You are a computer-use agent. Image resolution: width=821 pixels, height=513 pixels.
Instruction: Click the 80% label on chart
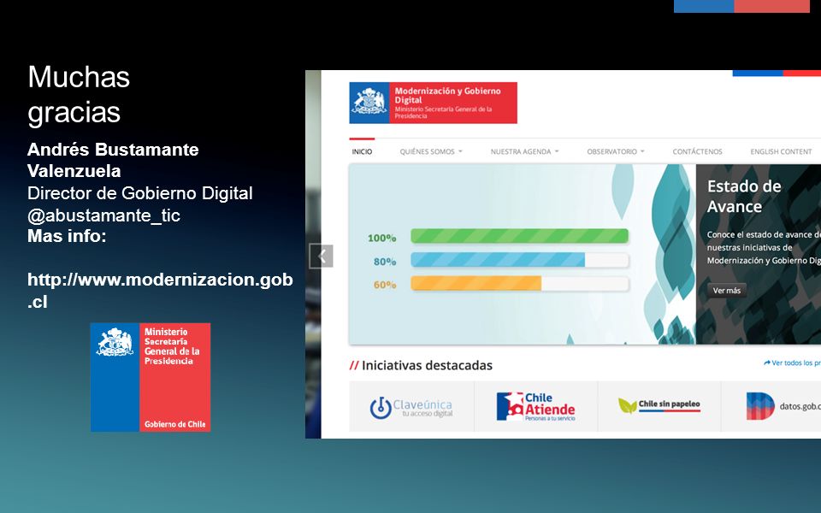pos(385,262)
